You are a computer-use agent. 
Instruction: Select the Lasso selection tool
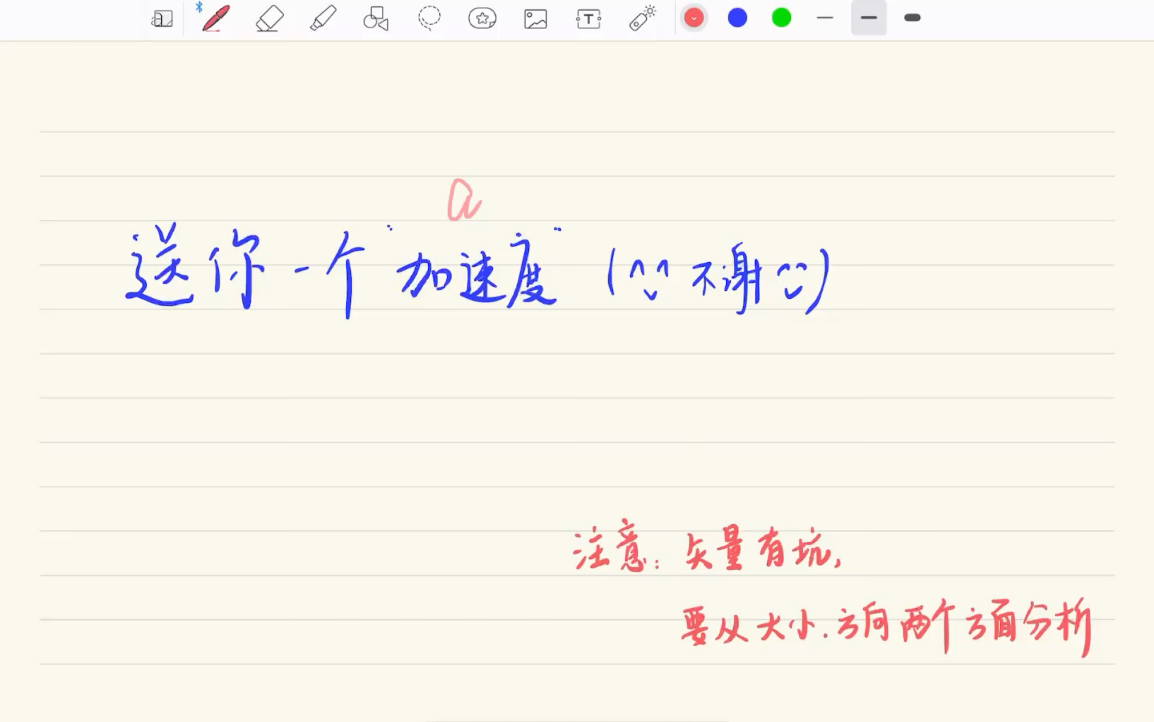coord(429,19)
